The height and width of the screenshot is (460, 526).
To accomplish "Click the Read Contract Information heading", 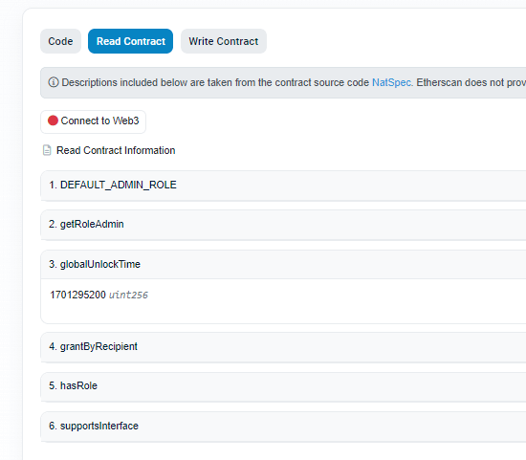I will coord(116,150).
